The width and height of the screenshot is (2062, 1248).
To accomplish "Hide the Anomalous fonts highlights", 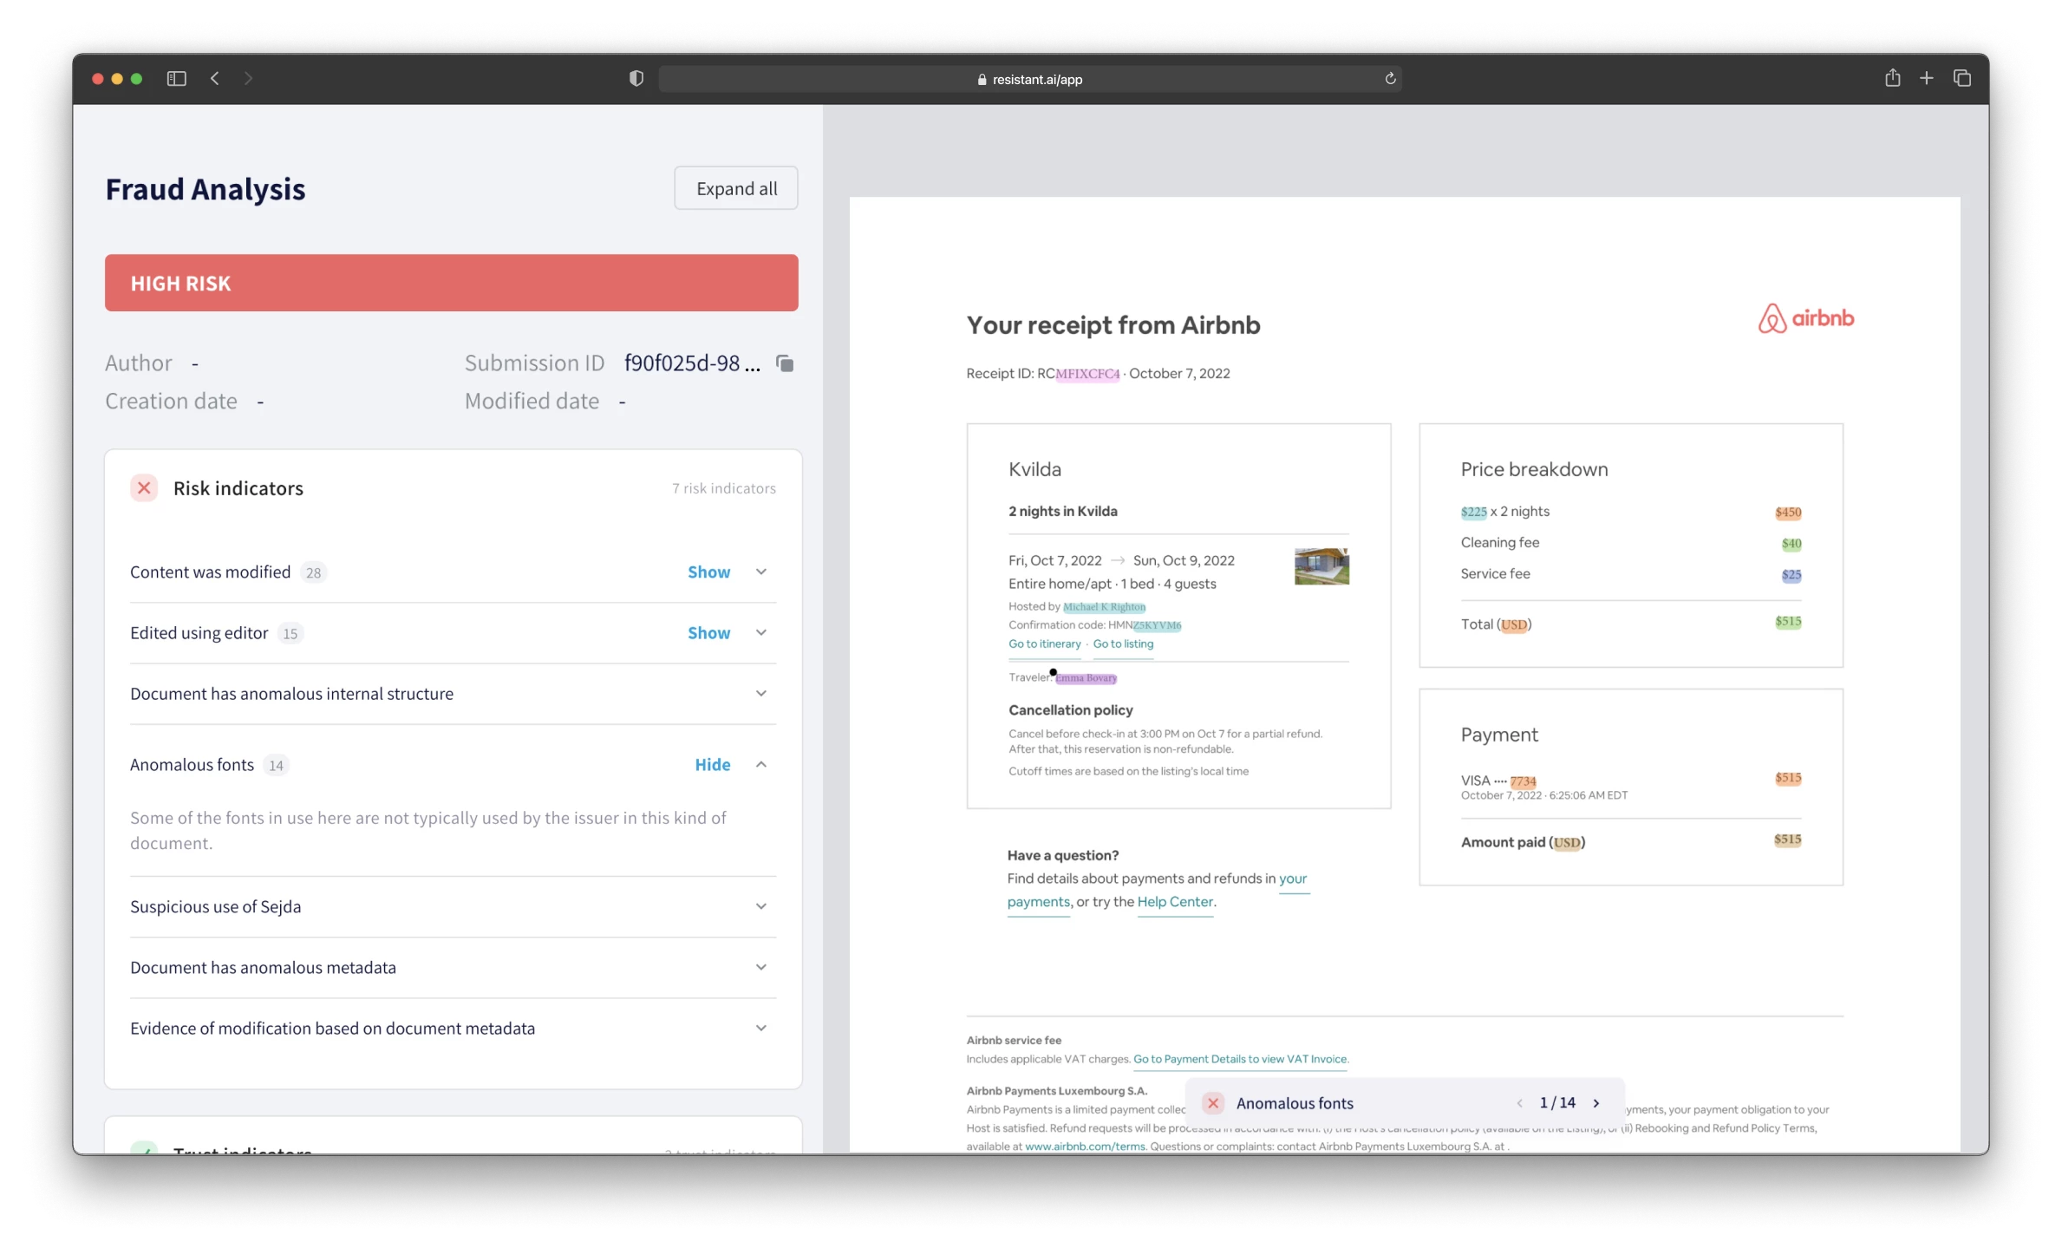I will (x=713, y=765).
